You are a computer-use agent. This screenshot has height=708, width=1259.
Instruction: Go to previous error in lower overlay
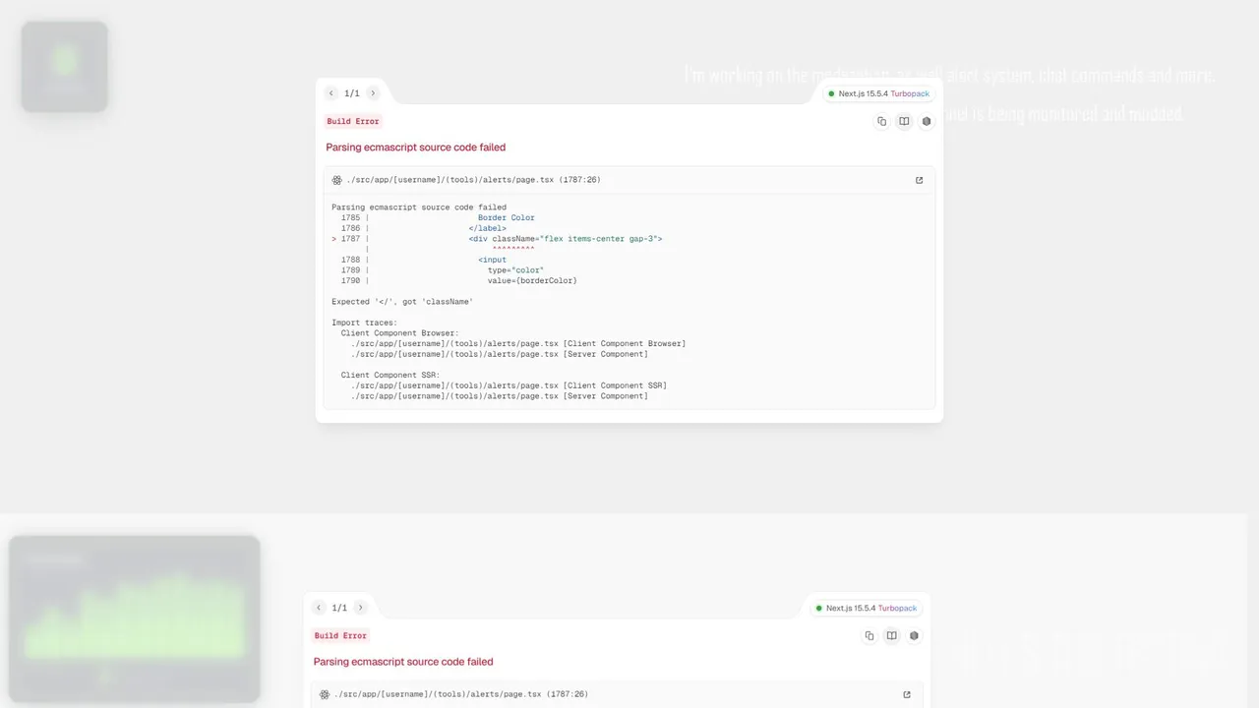pyautogui.click(x=319, y=608)
